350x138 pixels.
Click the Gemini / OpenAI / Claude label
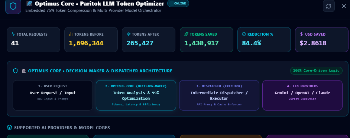point(302,93)
